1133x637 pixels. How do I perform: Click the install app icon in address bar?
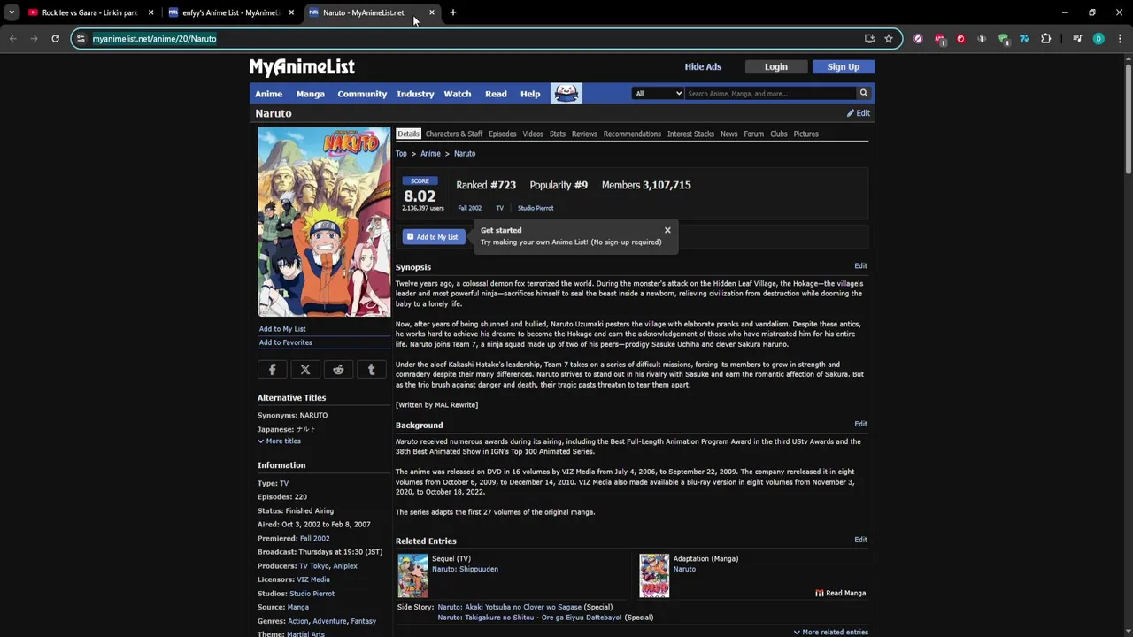click(x=869, y=38)
